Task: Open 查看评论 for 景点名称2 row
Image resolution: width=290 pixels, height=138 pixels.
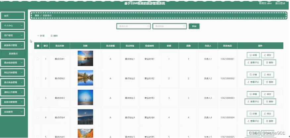Action: tap(253, 82)
